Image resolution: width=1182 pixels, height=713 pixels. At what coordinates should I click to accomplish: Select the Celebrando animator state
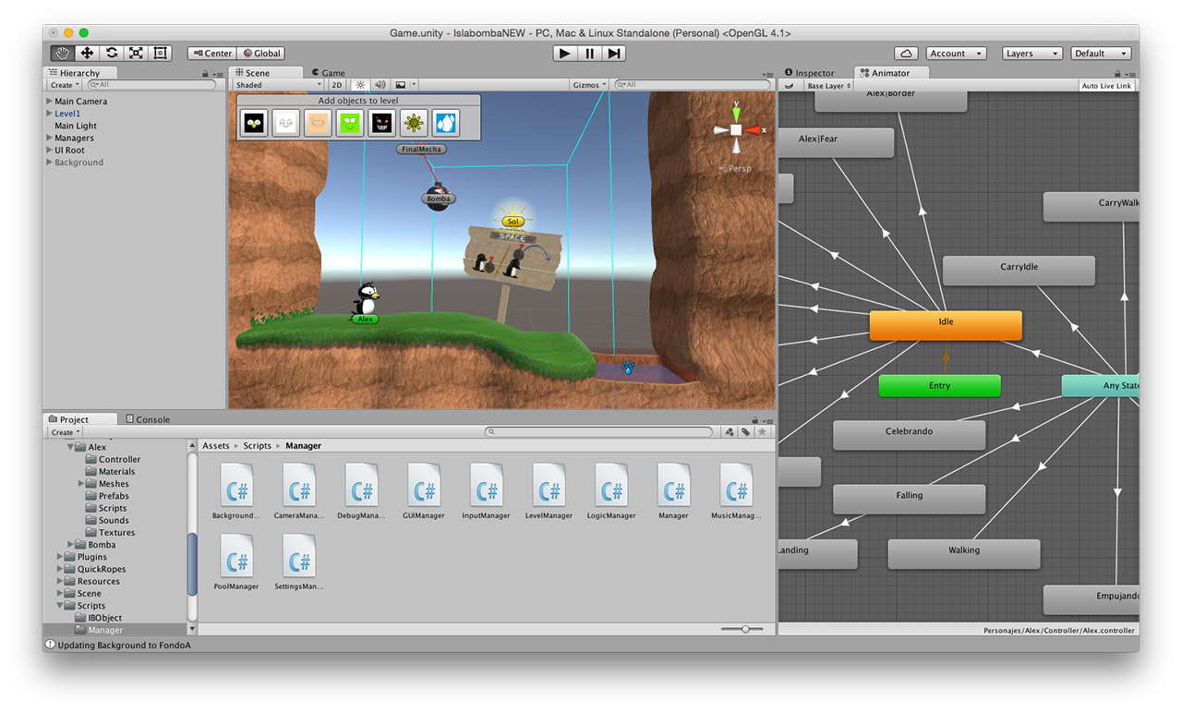[x=909, y=435]
